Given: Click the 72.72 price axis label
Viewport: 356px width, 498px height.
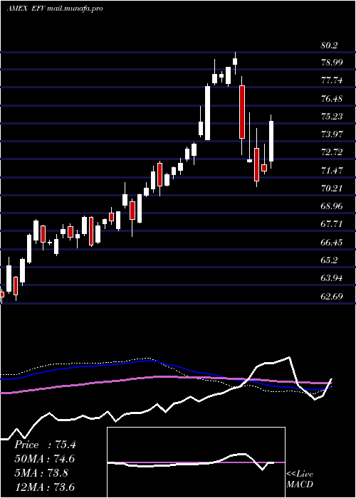Looking at the screenshot, I should [333, 152].
